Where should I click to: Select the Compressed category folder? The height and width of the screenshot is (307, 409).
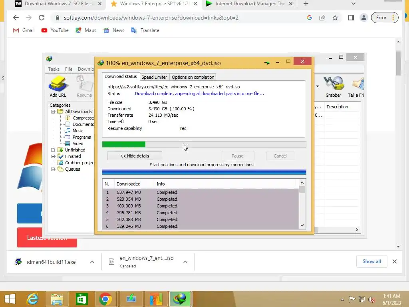pos(80,118)
